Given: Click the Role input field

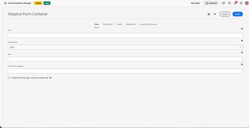Looking at the screenshot, I should (125, 59).
